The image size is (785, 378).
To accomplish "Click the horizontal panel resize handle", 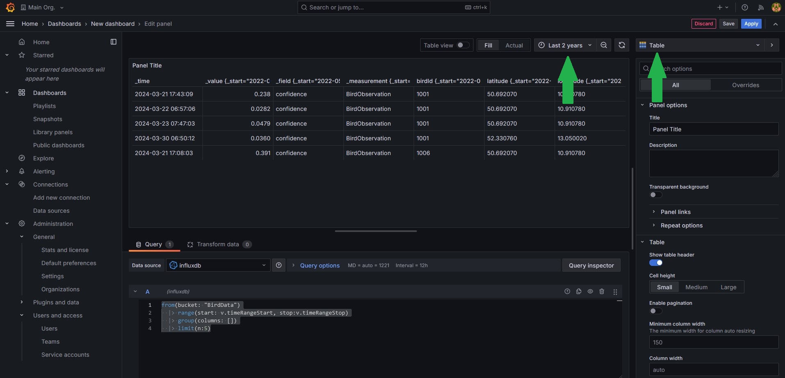I will pos(375,231).
